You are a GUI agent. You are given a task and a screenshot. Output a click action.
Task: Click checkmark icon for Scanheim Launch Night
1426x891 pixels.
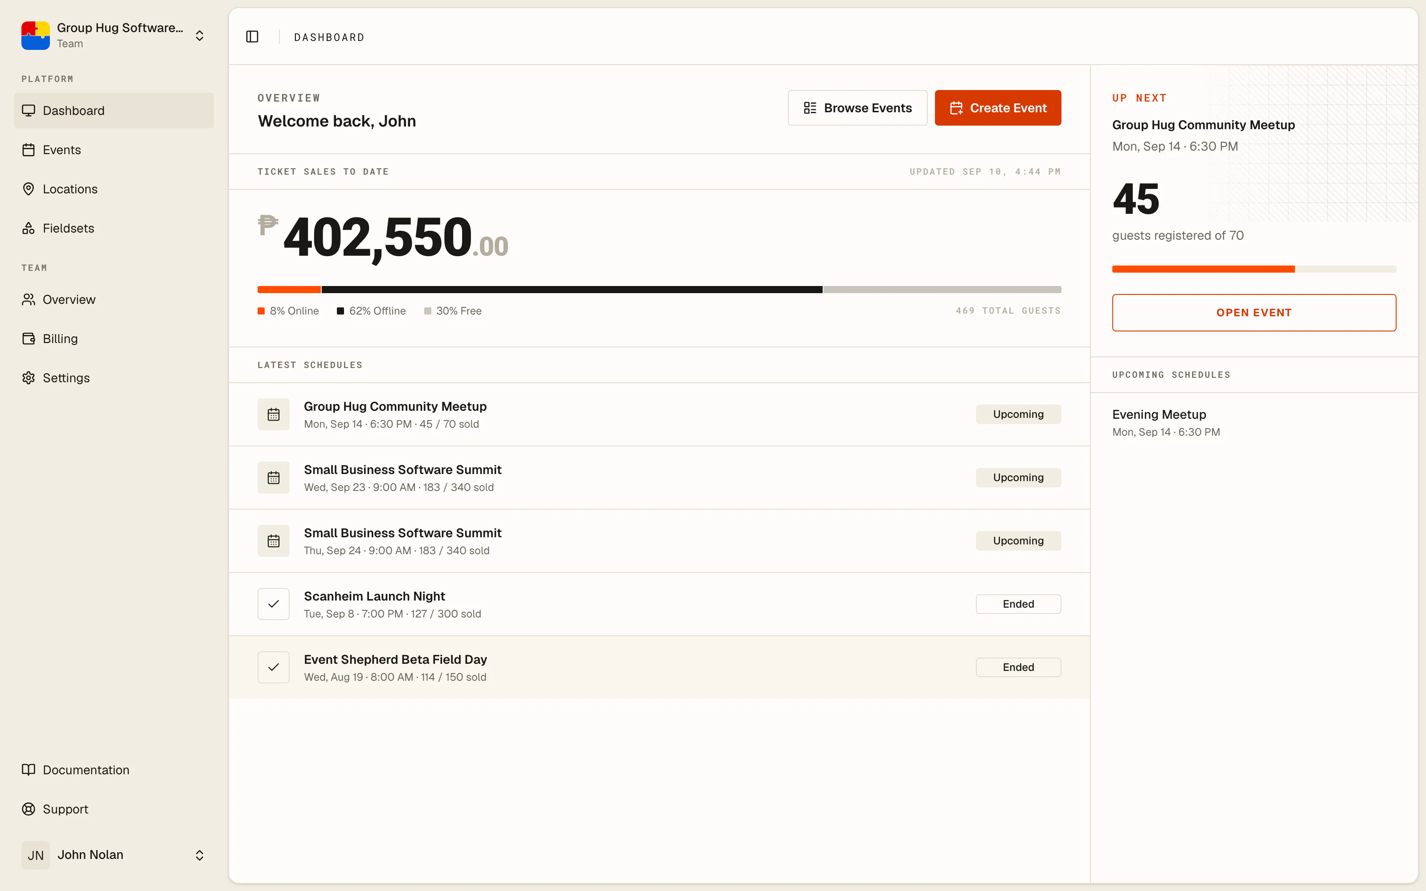(274, 604)
